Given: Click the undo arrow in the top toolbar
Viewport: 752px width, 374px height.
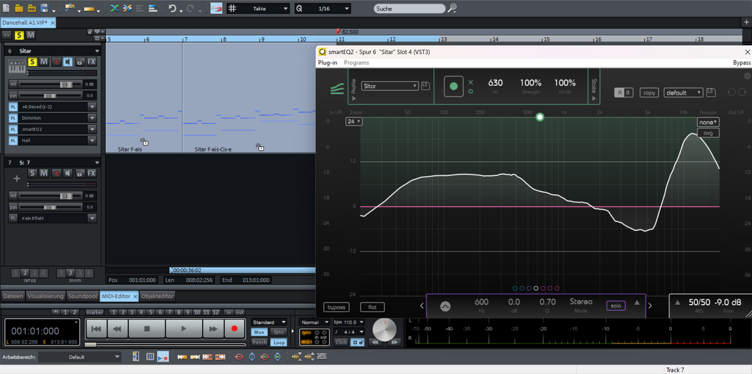Looking at the screenshot, I should tap(172, 9).
